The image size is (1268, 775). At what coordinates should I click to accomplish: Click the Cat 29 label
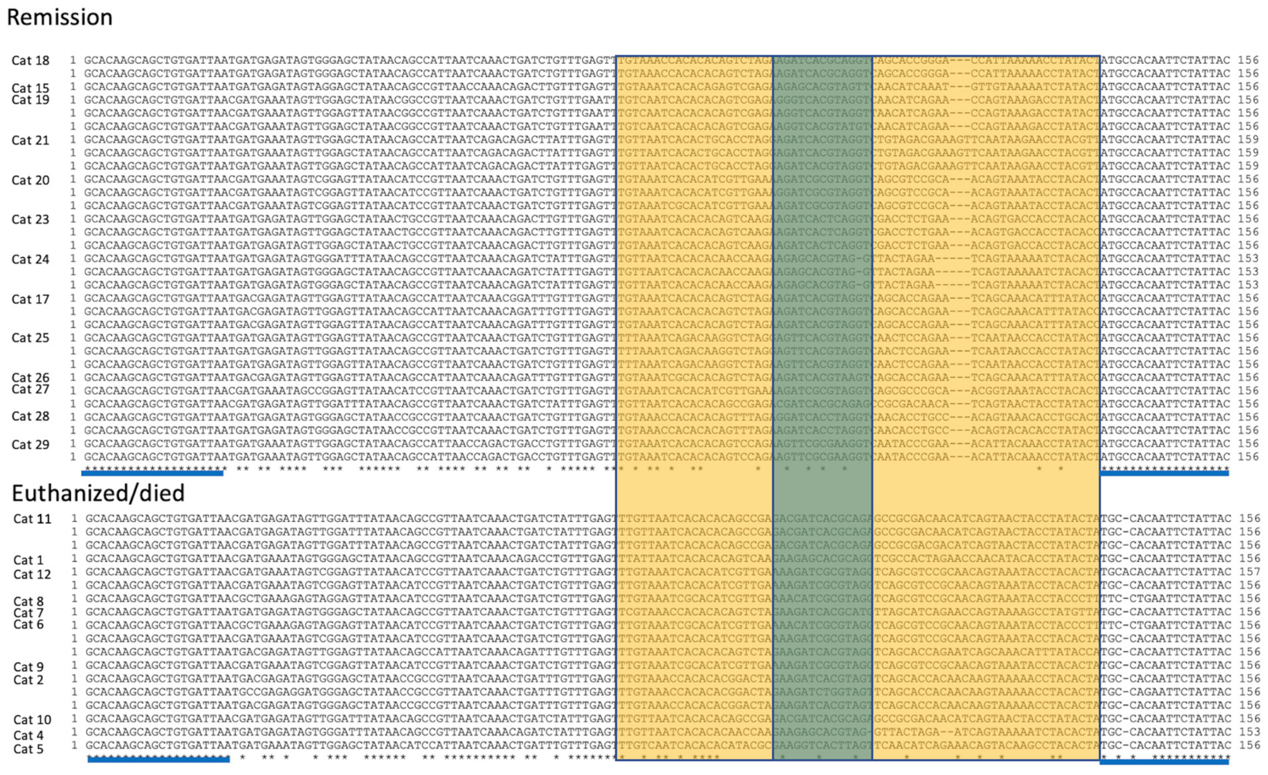point(31,444)
